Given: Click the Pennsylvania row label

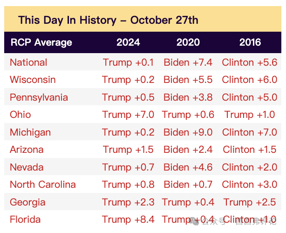Looking at the screenshot, I should [x=39, y=97].
